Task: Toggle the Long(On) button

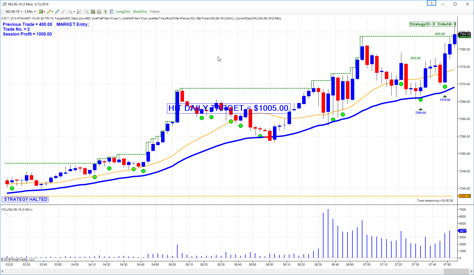Action: click(x=123, y=12)
